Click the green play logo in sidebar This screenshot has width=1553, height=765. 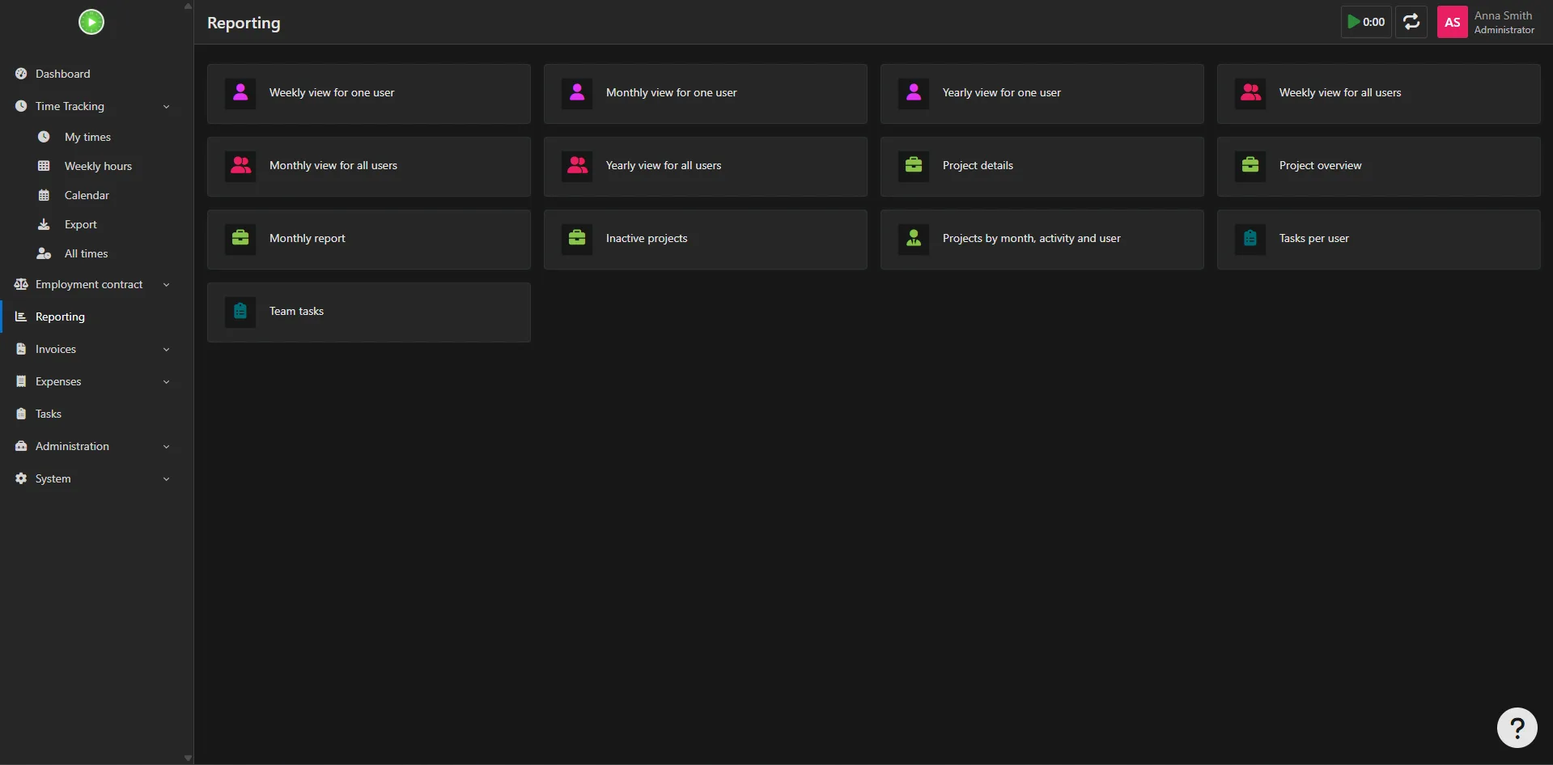(x=91, y=22)
